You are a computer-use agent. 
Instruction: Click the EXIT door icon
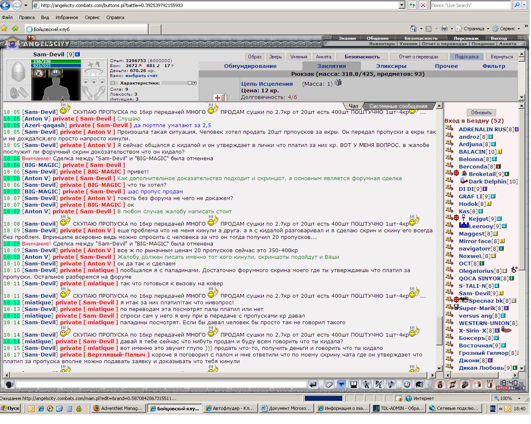pos(491,384)
